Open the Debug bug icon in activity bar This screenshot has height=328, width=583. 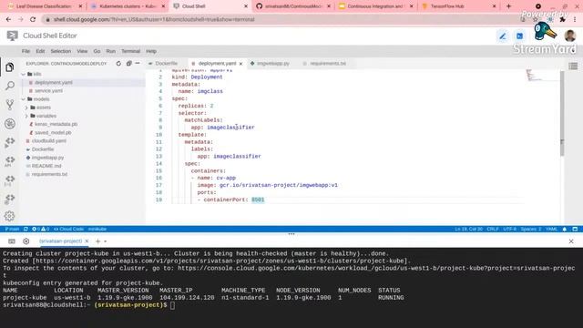[10, 124]
